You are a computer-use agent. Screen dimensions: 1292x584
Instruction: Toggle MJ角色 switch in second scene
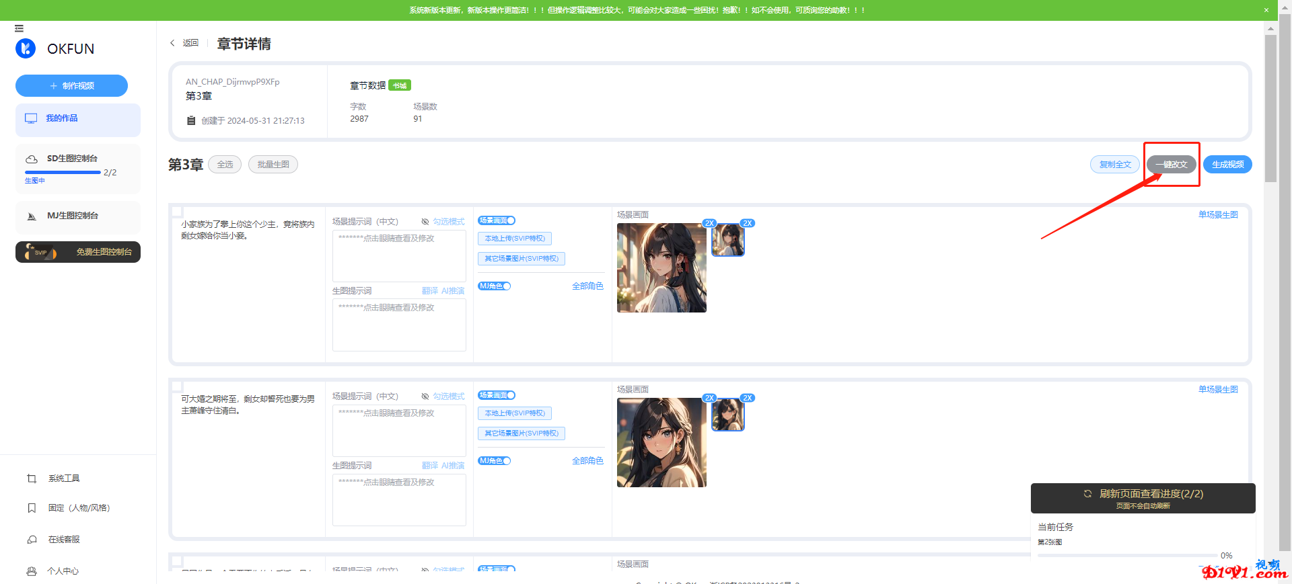pyautogui.click(x=495, y=461)
